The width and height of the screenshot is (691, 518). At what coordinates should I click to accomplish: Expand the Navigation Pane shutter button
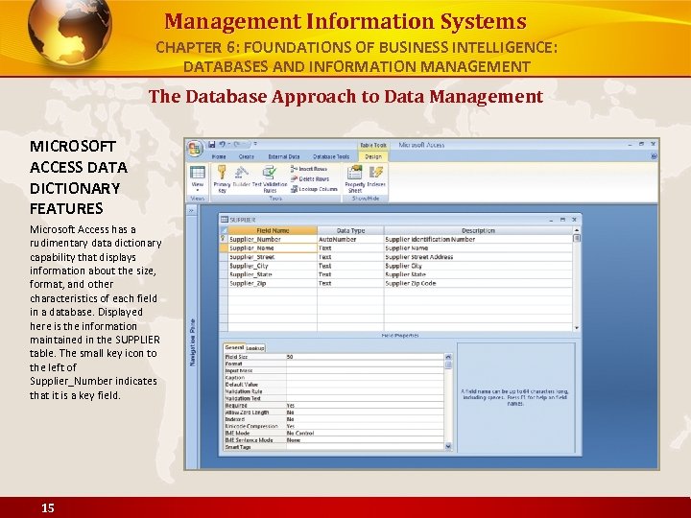click(191, 211)
